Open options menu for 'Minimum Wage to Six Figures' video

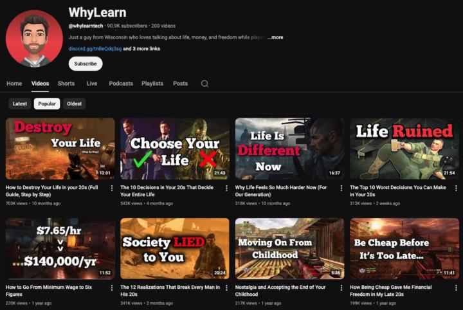[112, 288]
